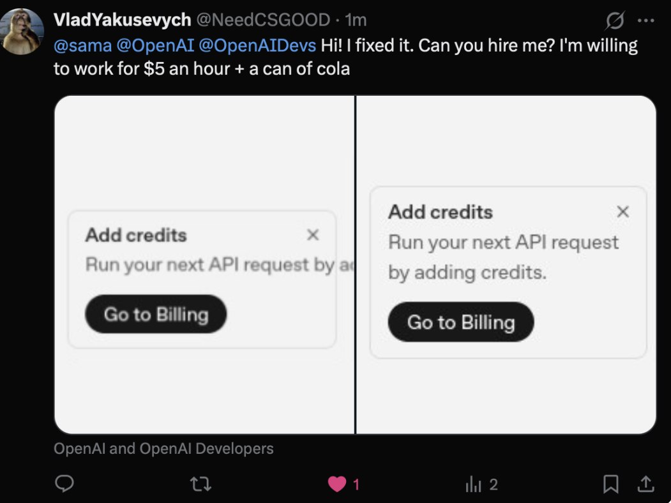
Task: Open the @OpenAI mention link
Action: (155, 45)
